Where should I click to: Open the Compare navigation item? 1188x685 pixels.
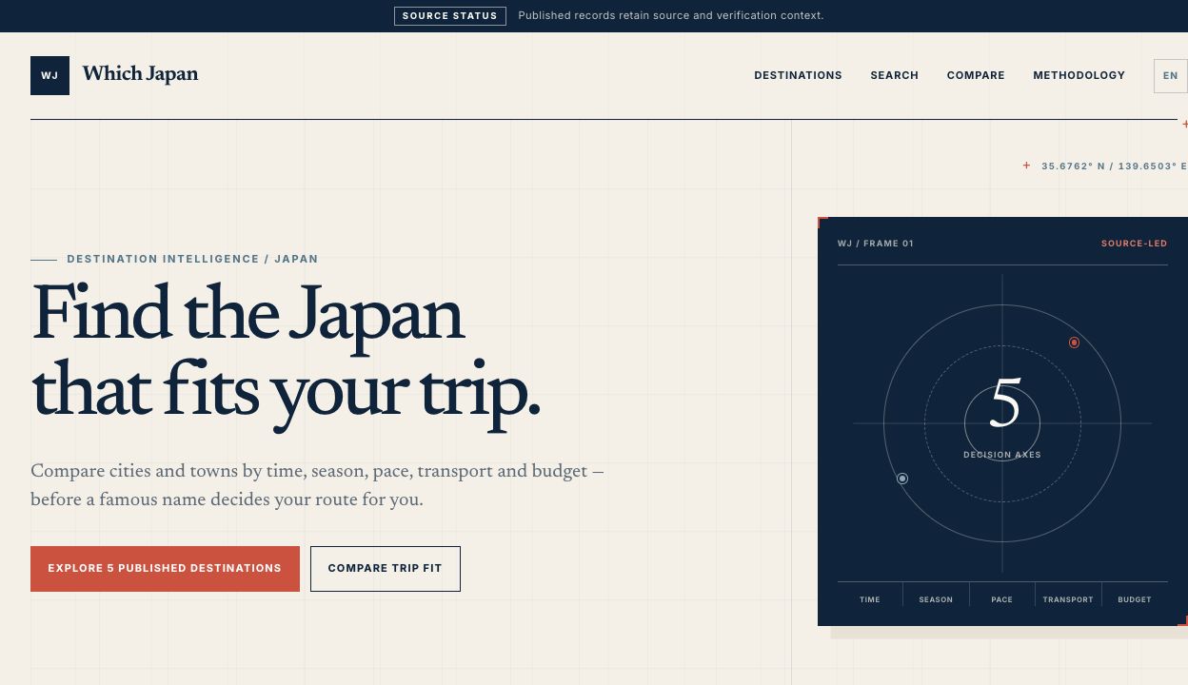(976, 75)
